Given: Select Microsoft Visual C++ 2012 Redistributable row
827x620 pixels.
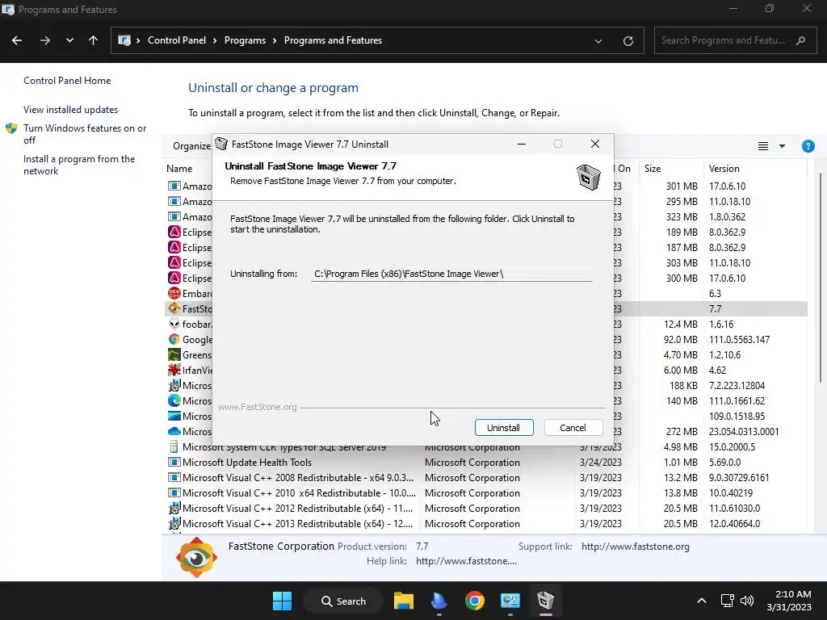Looking at the screenshot, I should coord(485,509).
